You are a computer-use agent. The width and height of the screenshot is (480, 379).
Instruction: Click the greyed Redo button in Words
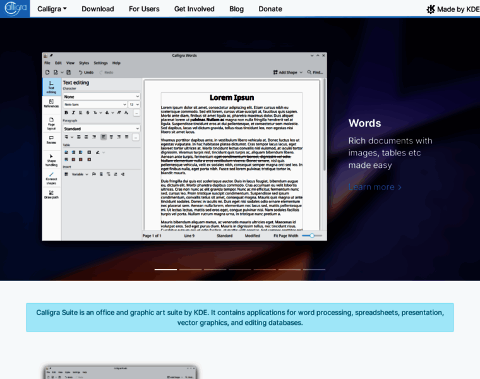(x=106, y=72)
